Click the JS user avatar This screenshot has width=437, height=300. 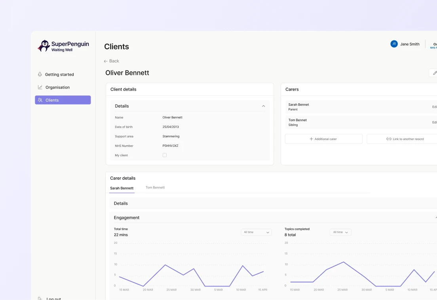(x=394, y=44)
